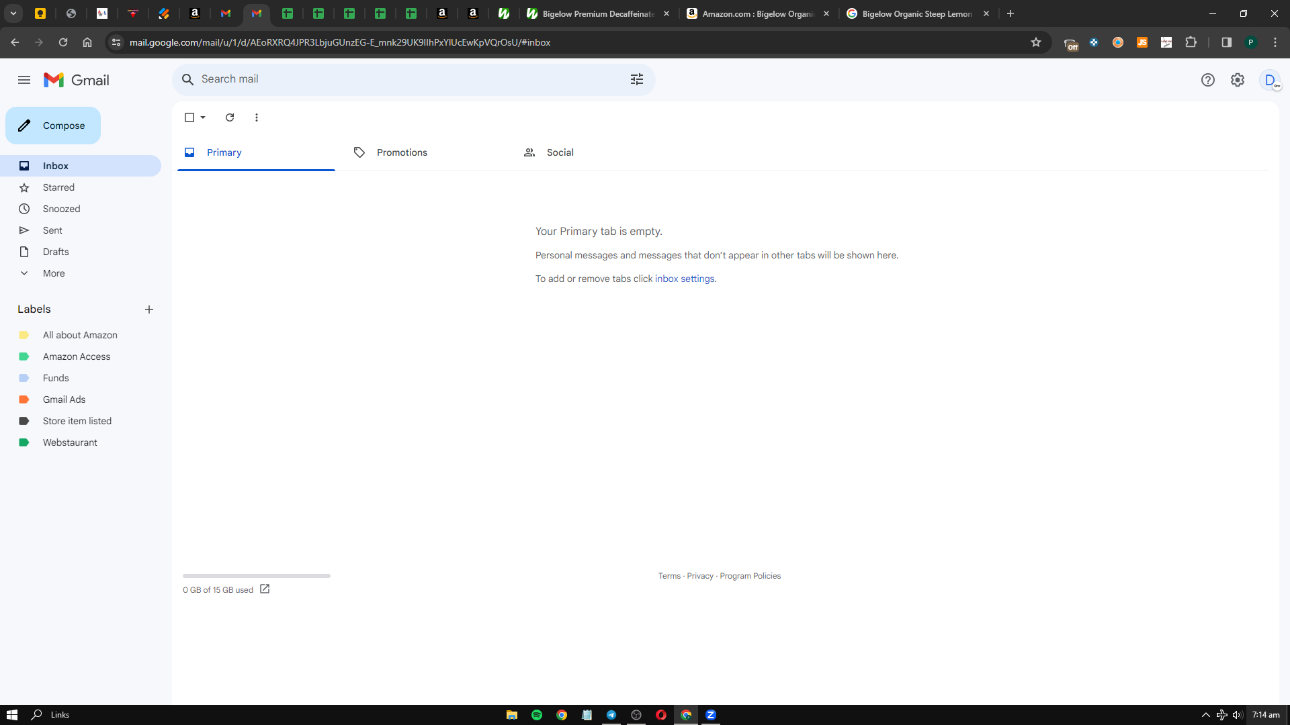Switch to the Social tab
The image size is (1290, 725).
point(596,152)
